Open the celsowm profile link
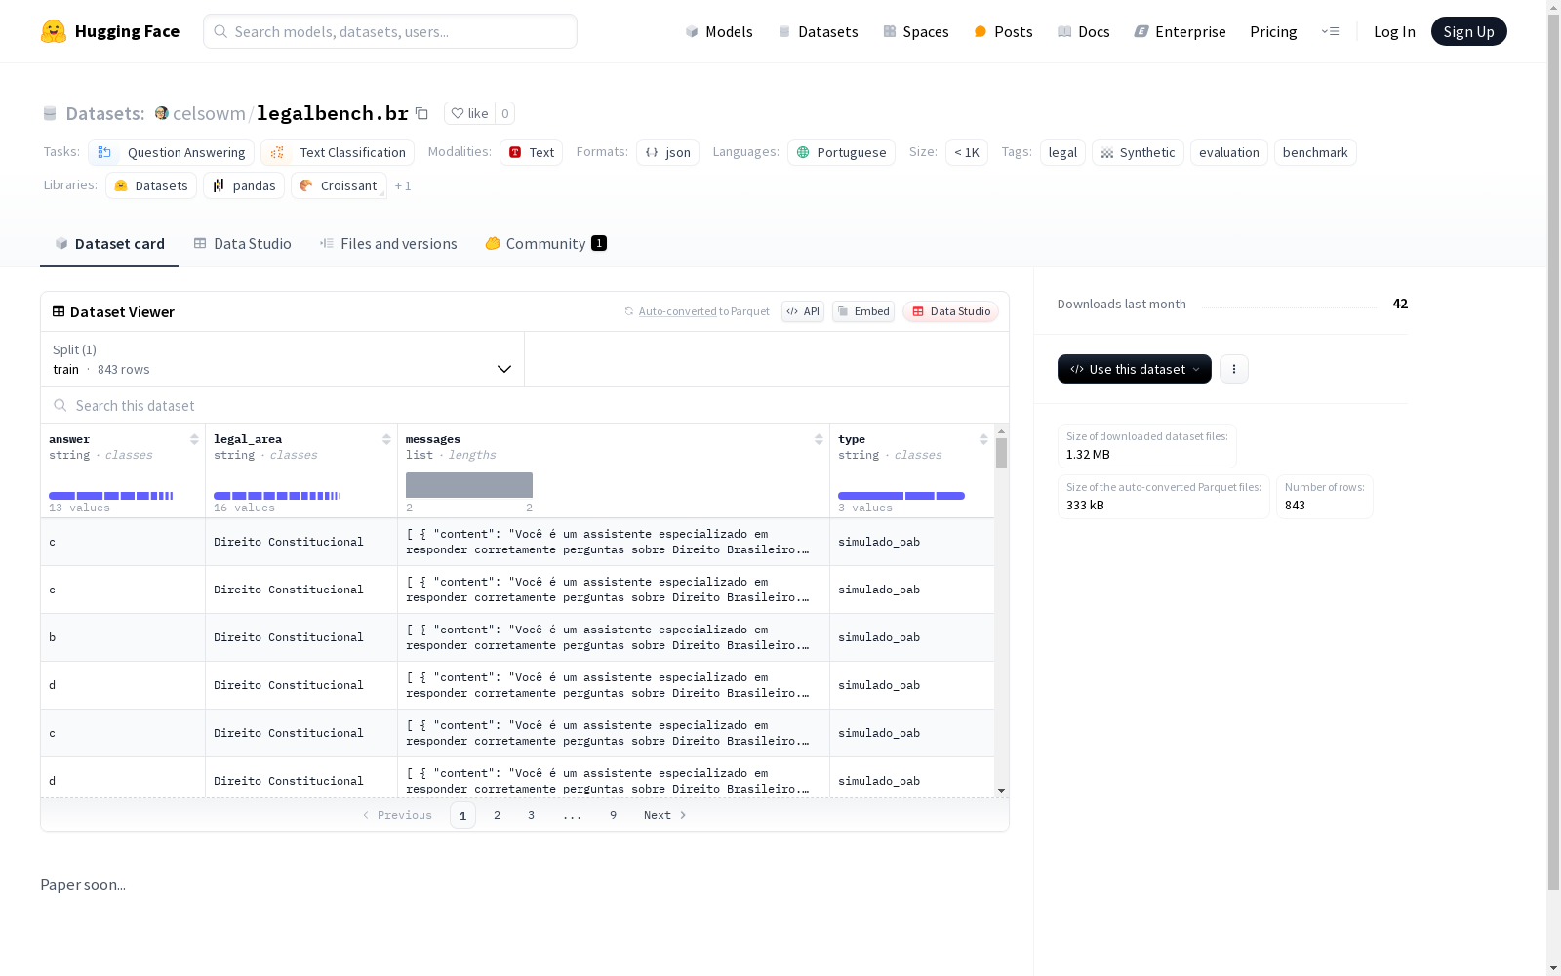Image resolution: width=1561 pixels, height=976 pixels. click(x=209, y=113)
